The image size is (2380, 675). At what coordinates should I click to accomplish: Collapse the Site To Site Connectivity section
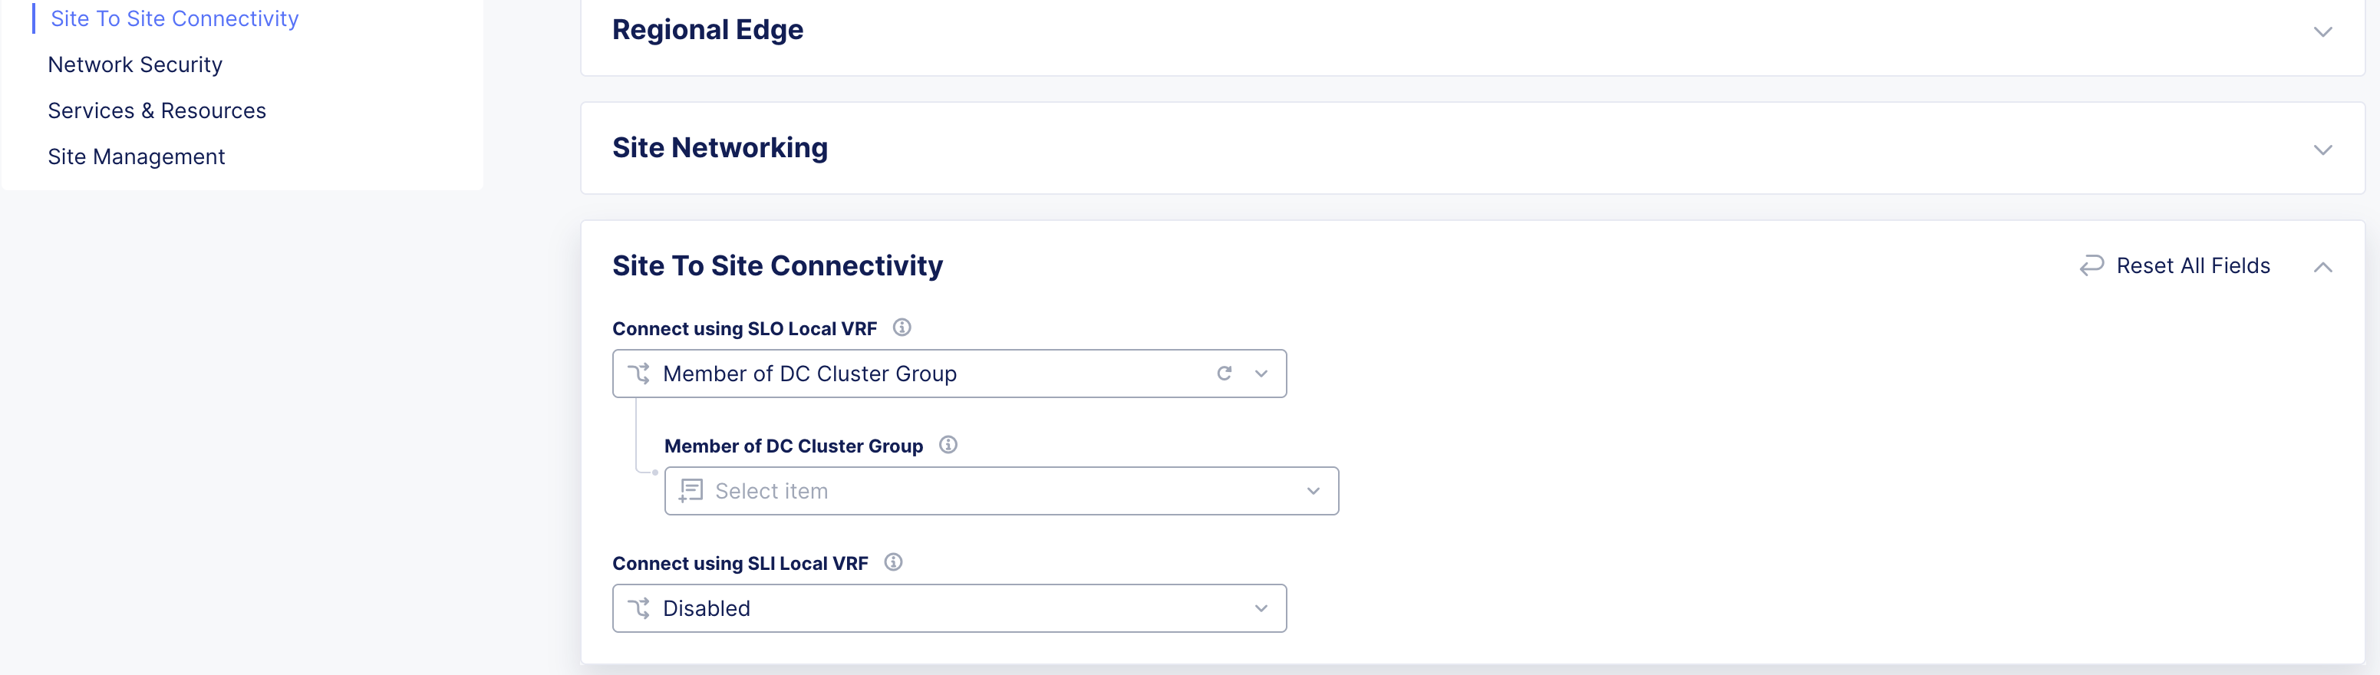click(x=2324, y=267)
